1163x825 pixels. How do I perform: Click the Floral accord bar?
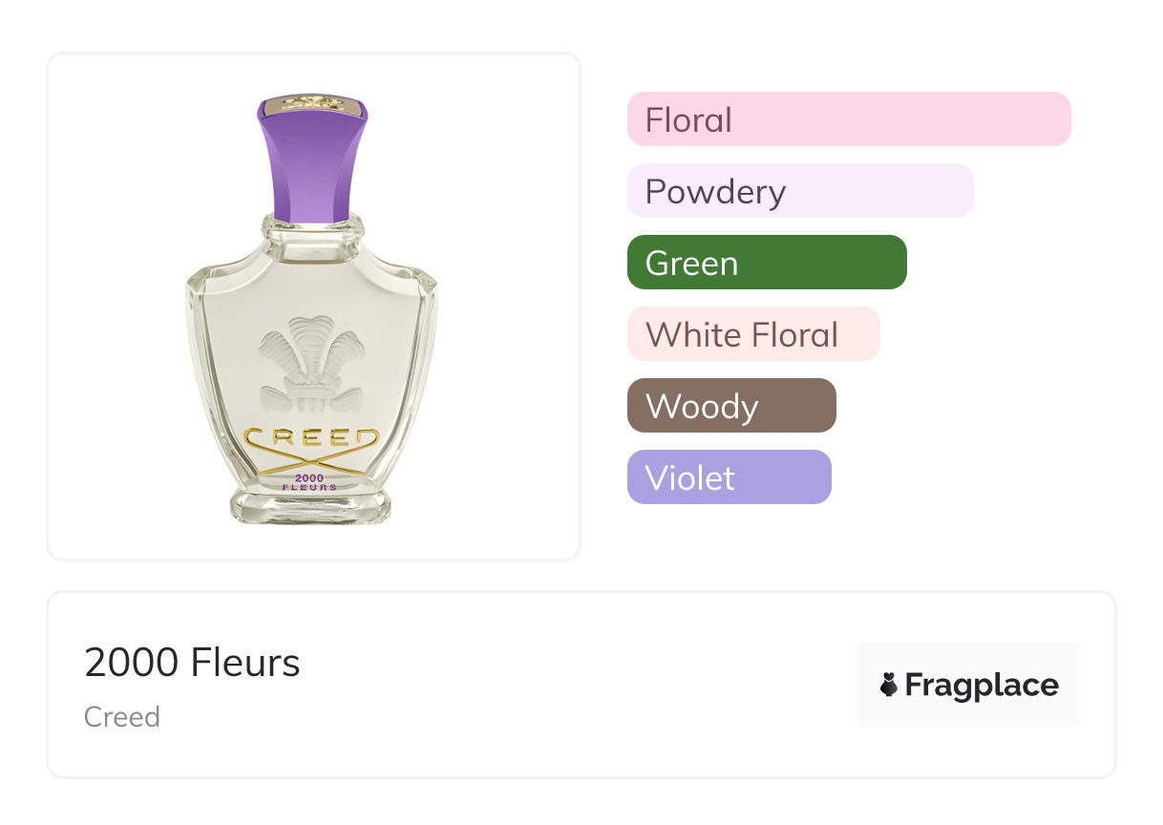848,119
